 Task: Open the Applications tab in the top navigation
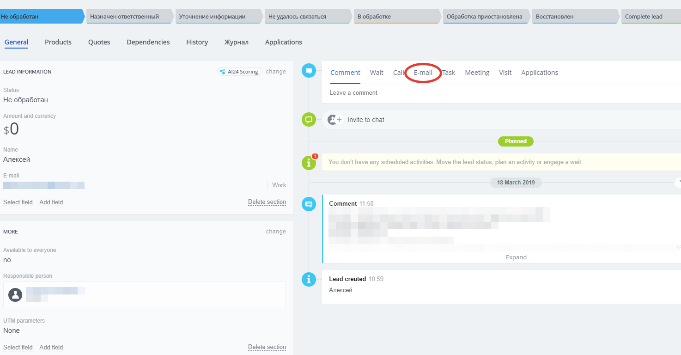(284, 42)
